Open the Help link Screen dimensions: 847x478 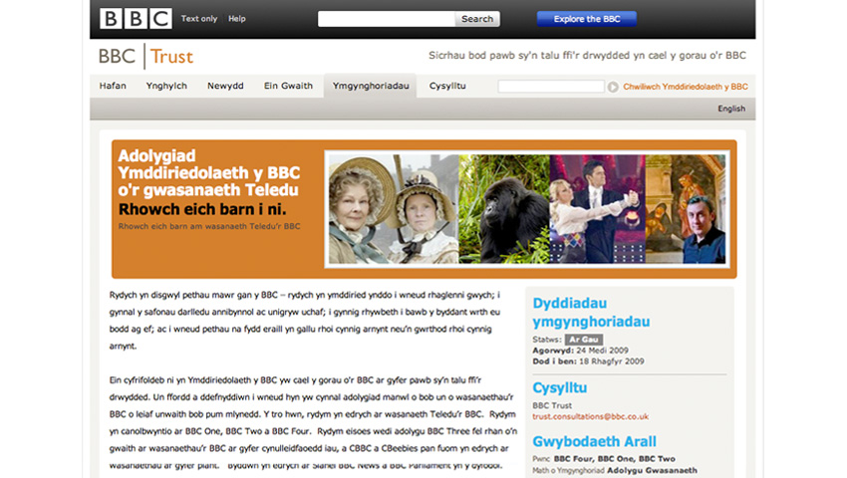pyautogui.click(x=237, y=19)
